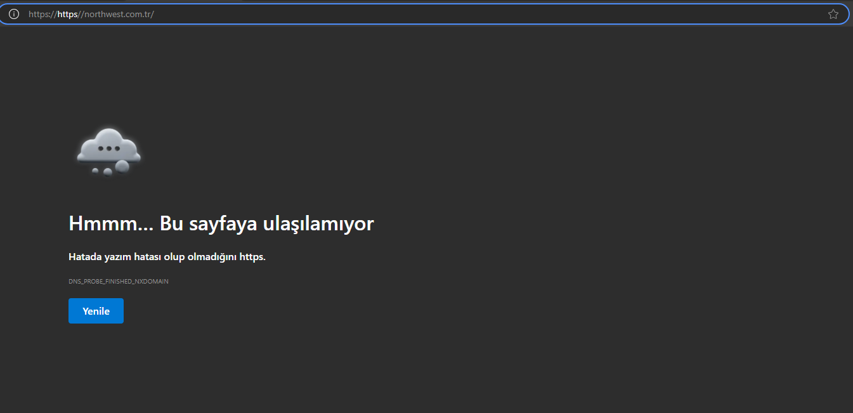Click the bold https in the URL
The width and height of the screenshot is (853, 413).
pos(67,14)
